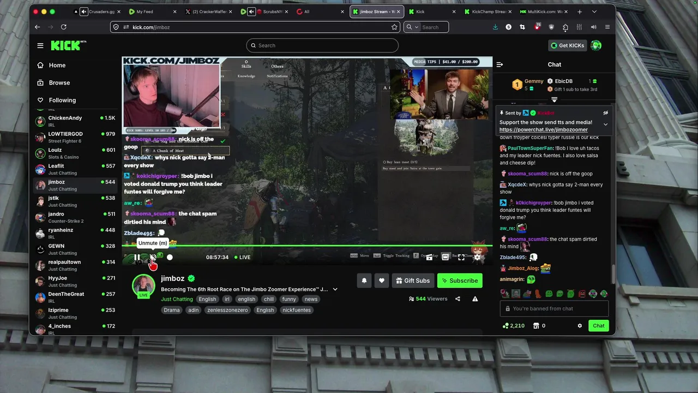The image size is (698, 393).
Task: Open browser search engine dropdown
Action: pyautogui.click(x=412, y=27)
